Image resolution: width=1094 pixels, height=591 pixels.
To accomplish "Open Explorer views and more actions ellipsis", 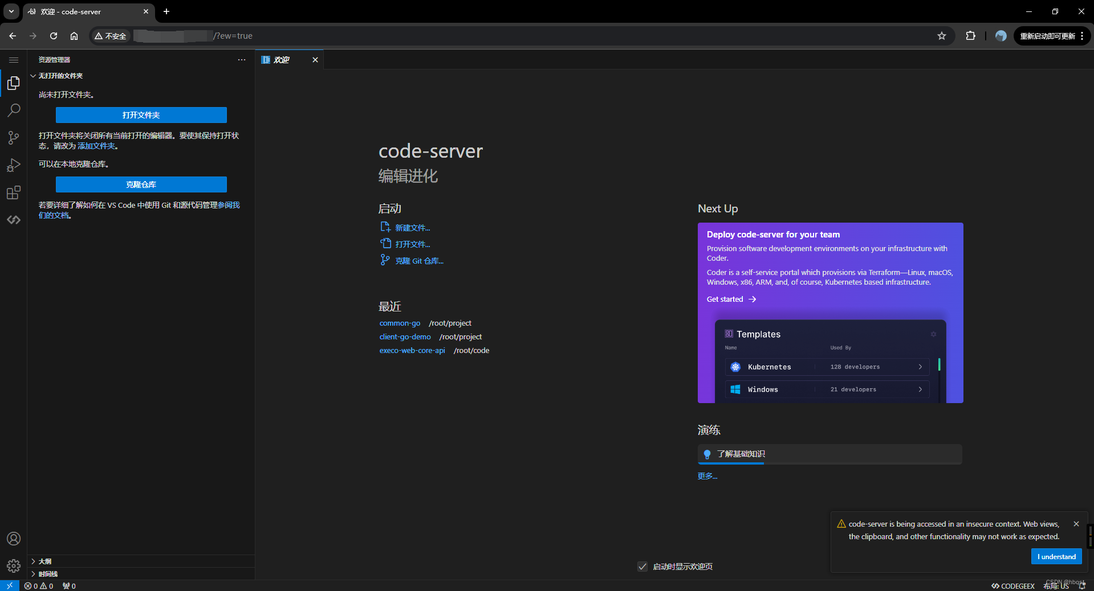I will 242,60.
